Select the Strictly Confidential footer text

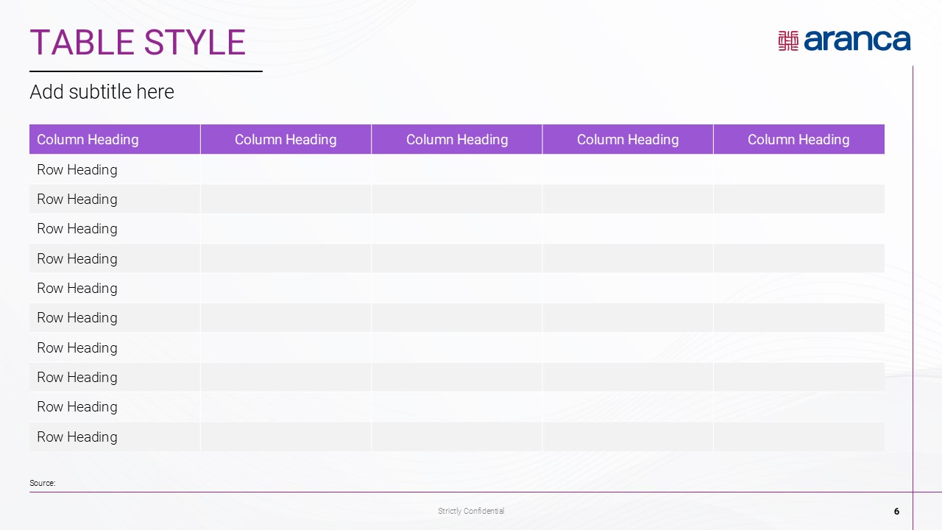(x=471, y=511)
